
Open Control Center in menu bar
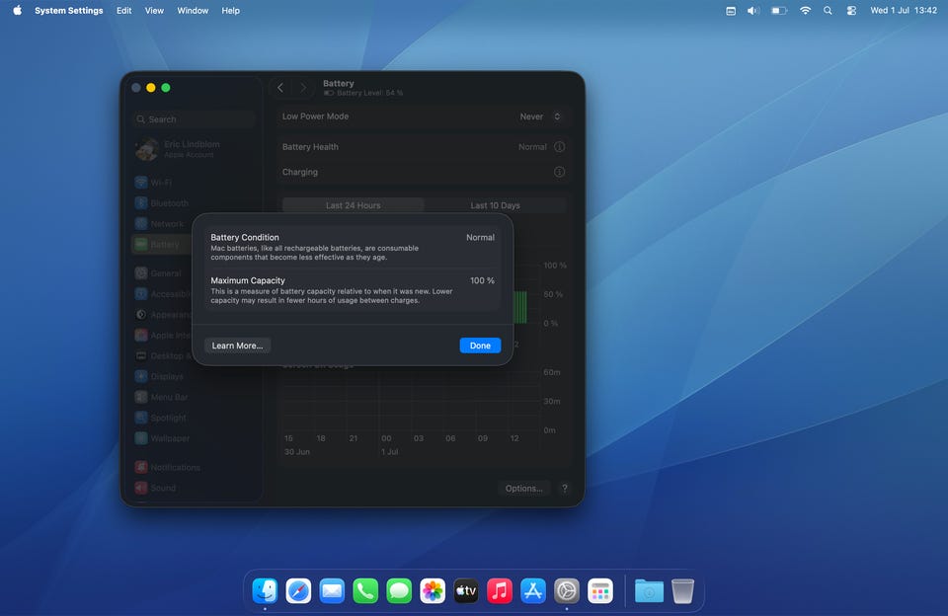coord(851,10)
